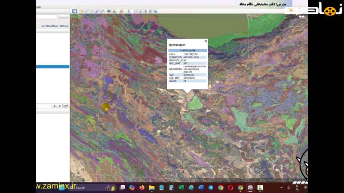344x193 pixels.
Task: Open the search History link
Action: [x=64, y=26]
